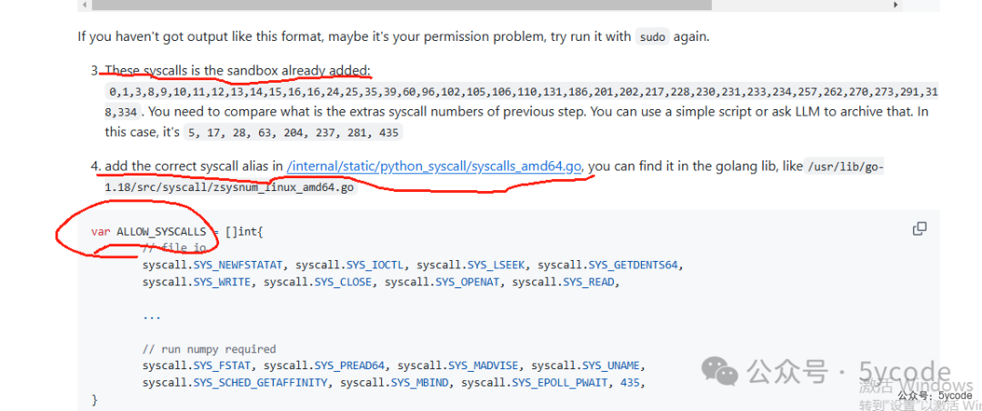
Task: Click the 'var' keyword in the code block
Action: tap(100, 232)
